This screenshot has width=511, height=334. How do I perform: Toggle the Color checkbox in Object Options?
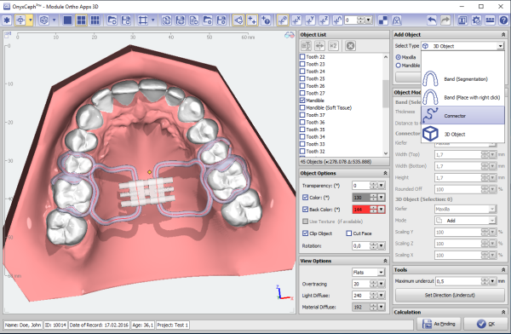tap(305, 198)
